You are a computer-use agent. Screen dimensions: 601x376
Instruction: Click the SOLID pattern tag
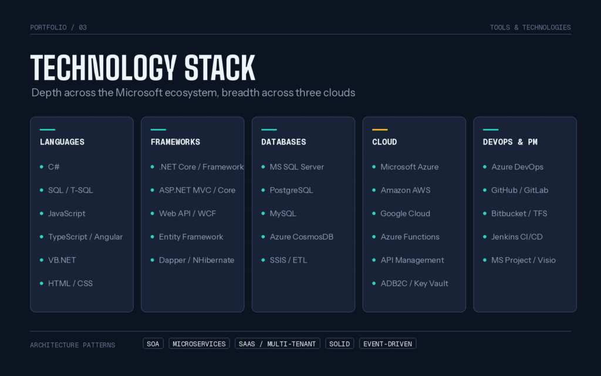click(339, 343)
